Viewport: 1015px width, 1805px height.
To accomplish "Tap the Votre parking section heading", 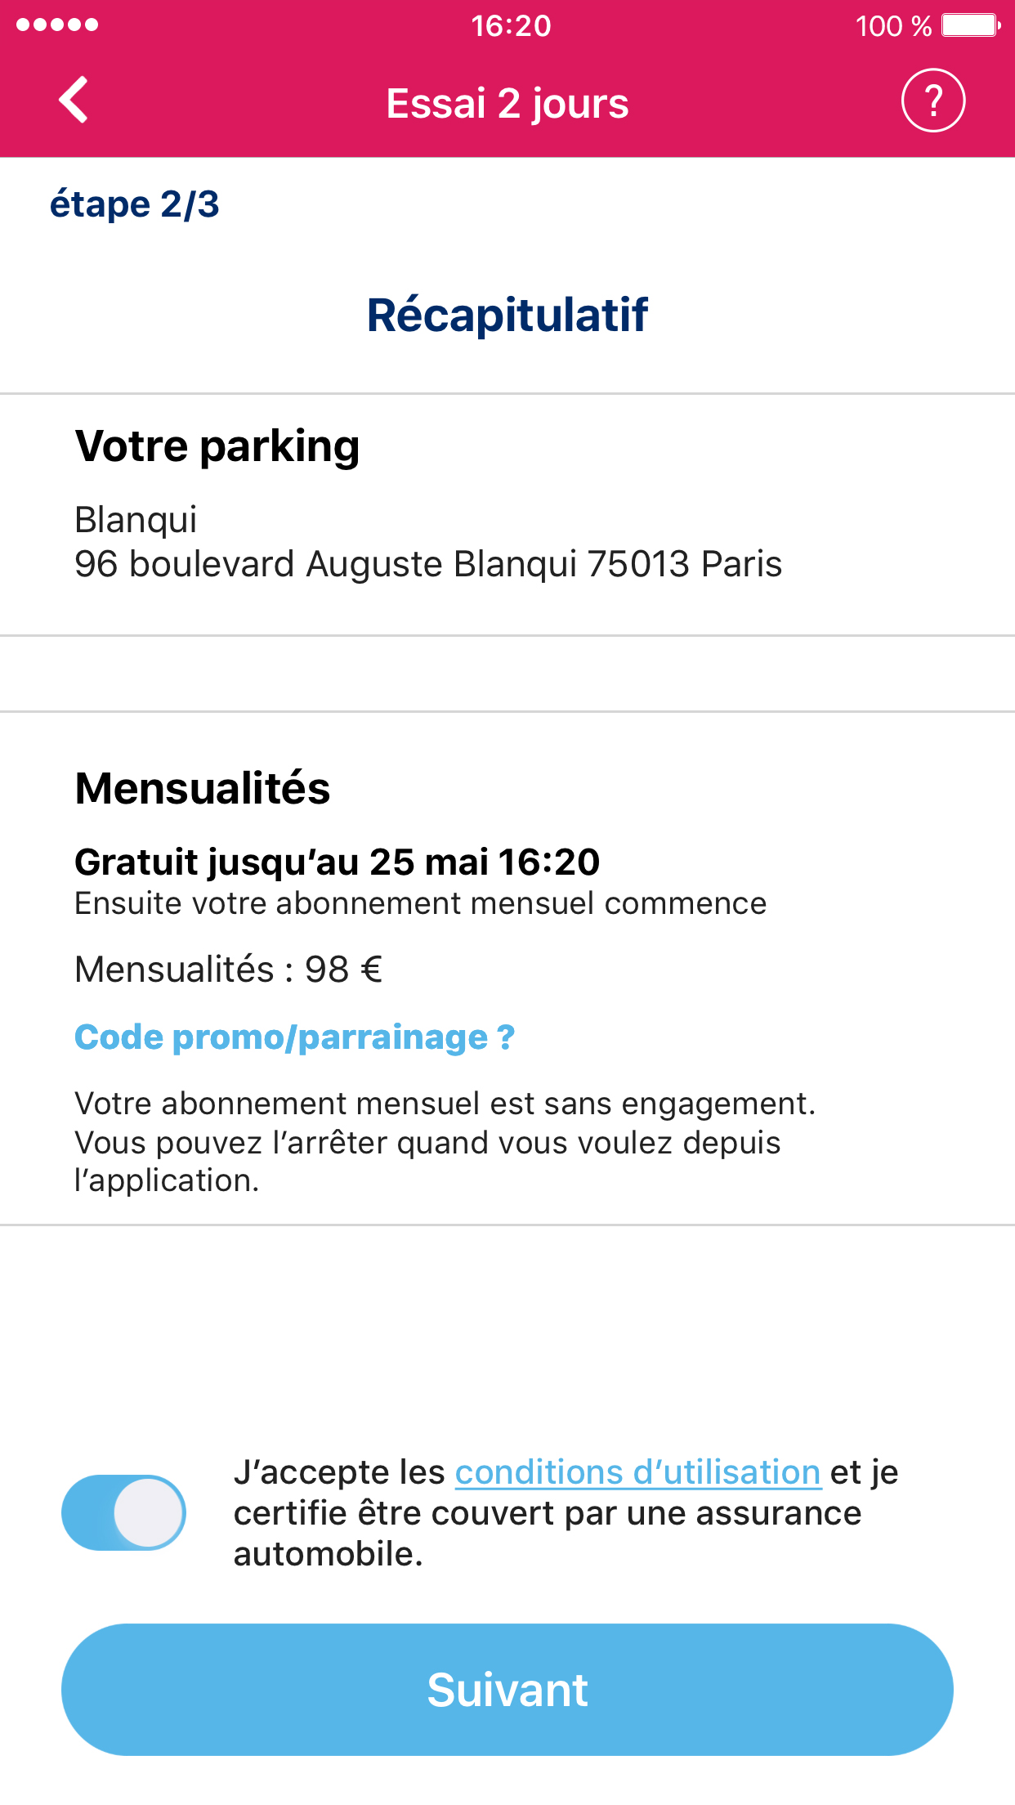I will coord(217,446).
